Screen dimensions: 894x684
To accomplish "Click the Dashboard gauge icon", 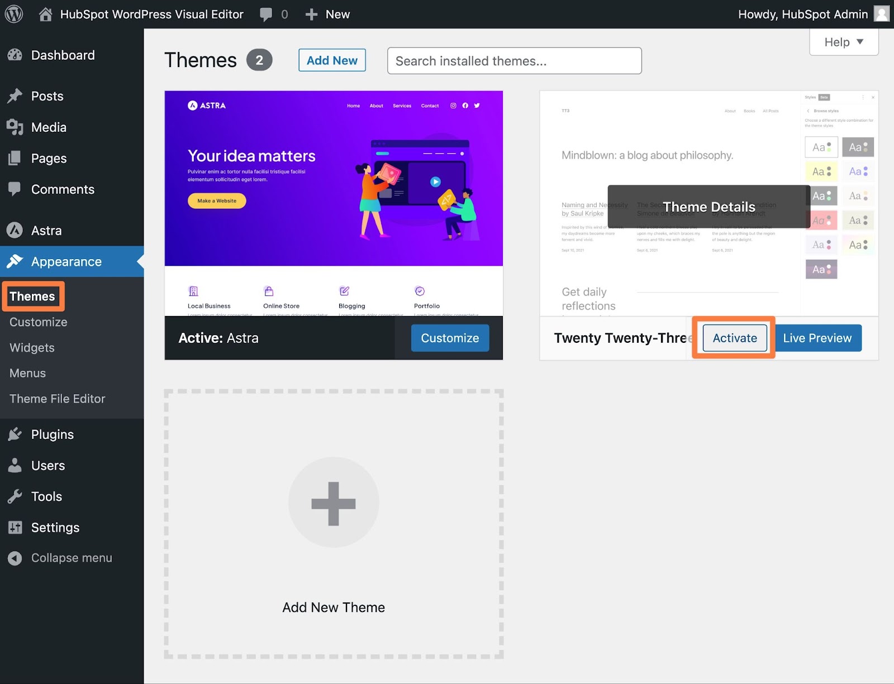I will click(x=15, y=55).
